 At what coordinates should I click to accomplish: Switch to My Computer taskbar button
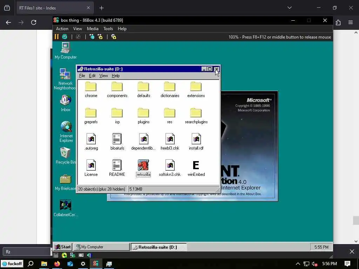pyautogui.click(x=101, y=247)
